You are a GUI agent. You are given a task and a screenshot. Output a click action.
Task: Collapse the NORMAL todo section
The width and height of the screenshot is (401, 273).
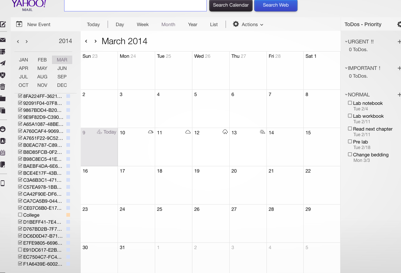click(346, 95)
